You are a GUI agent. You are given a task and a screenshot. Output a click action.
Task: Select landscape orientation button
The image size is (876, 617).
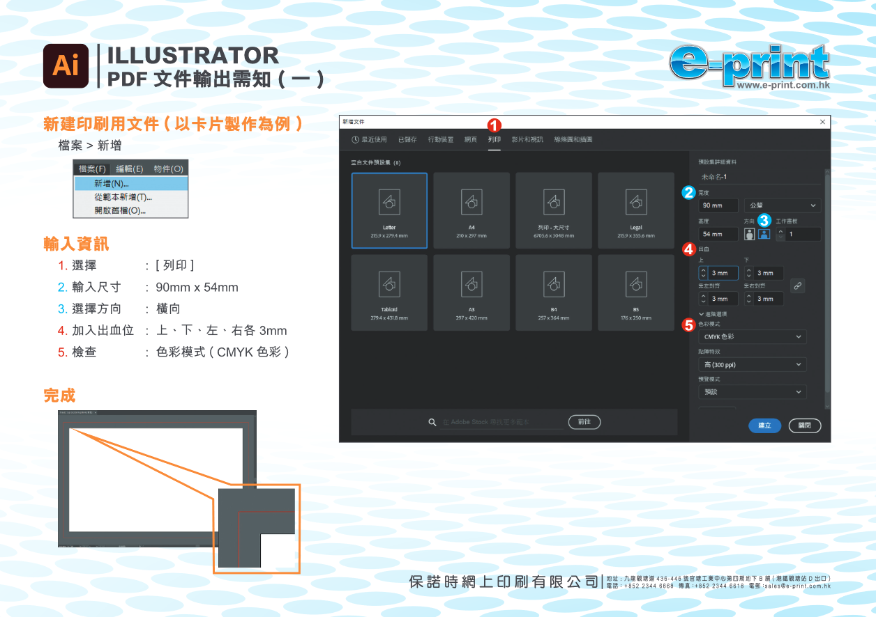(x=764, y=235)
